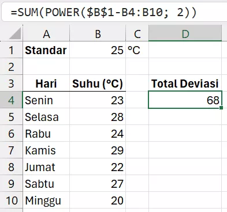Screen dimensions: 227x212
Task: Click the Select All corner triangle
Action: point(15,33)
